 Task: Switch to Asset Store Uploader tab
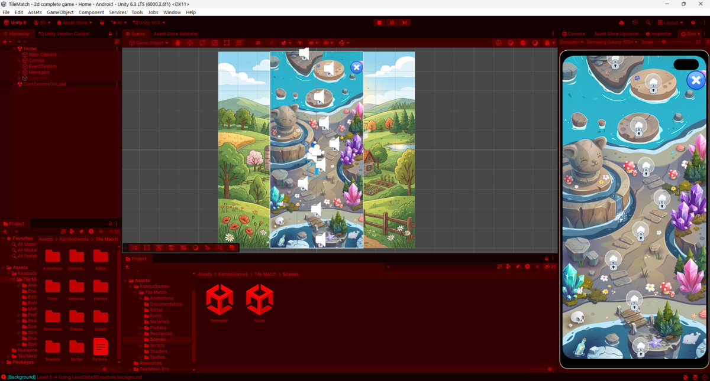615,34
